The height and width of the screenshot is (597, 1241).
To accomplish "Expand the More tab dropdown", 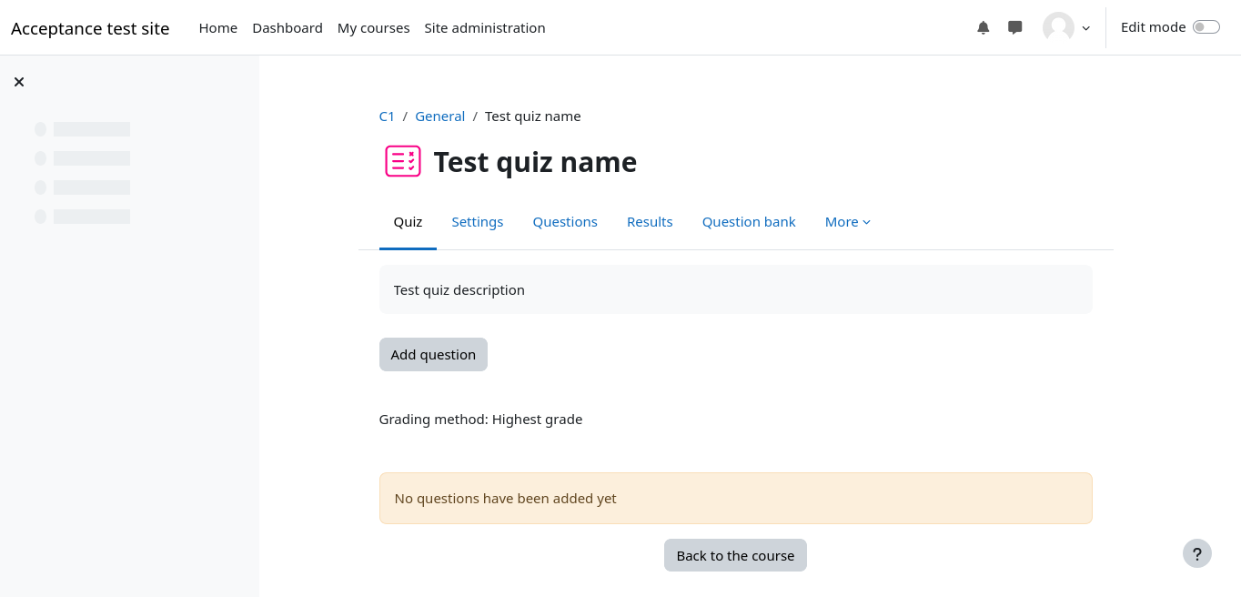I will [x=848, y=222].
